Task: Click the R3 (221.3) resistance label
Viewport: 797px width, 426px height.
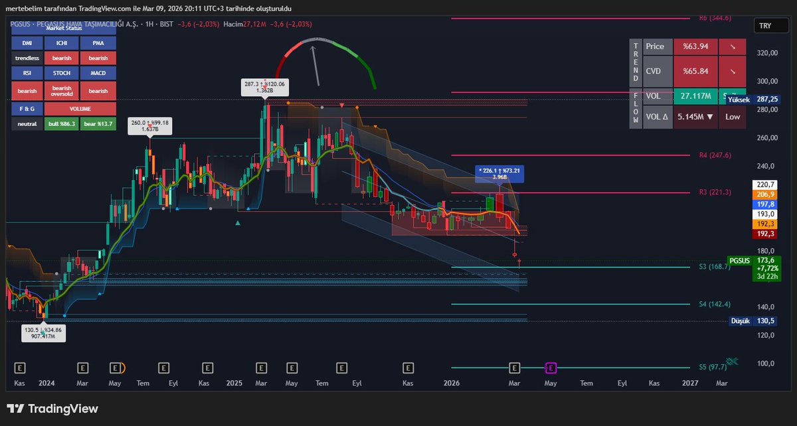Action: point(715,192)
